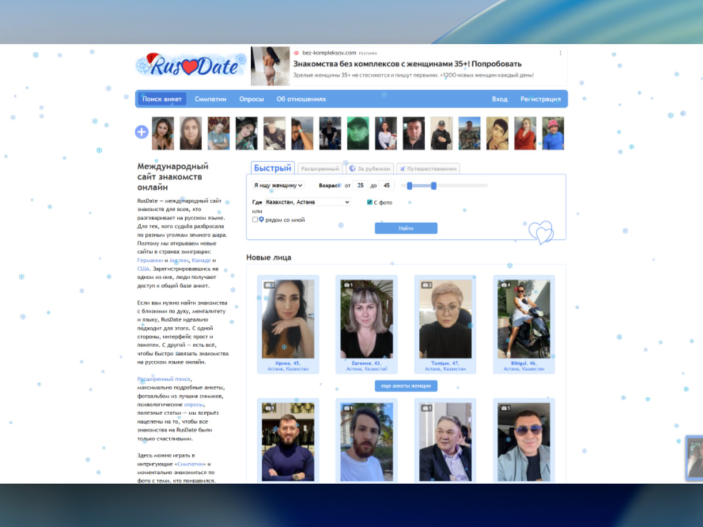Viewport: 703px width, 527px height.
Task: Click the maximum age field showing 45
Action: (386, 185)
